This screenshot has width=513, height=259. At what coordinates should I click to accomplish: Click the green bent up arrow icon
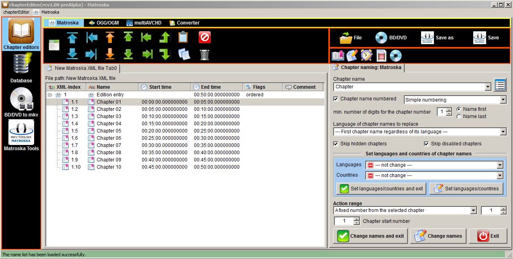pyautogui.click(x=165, y=37)
